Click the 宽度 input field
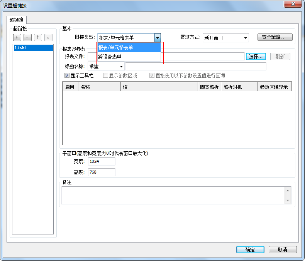Viewport: 305px width, 261px height. [102, 162]
